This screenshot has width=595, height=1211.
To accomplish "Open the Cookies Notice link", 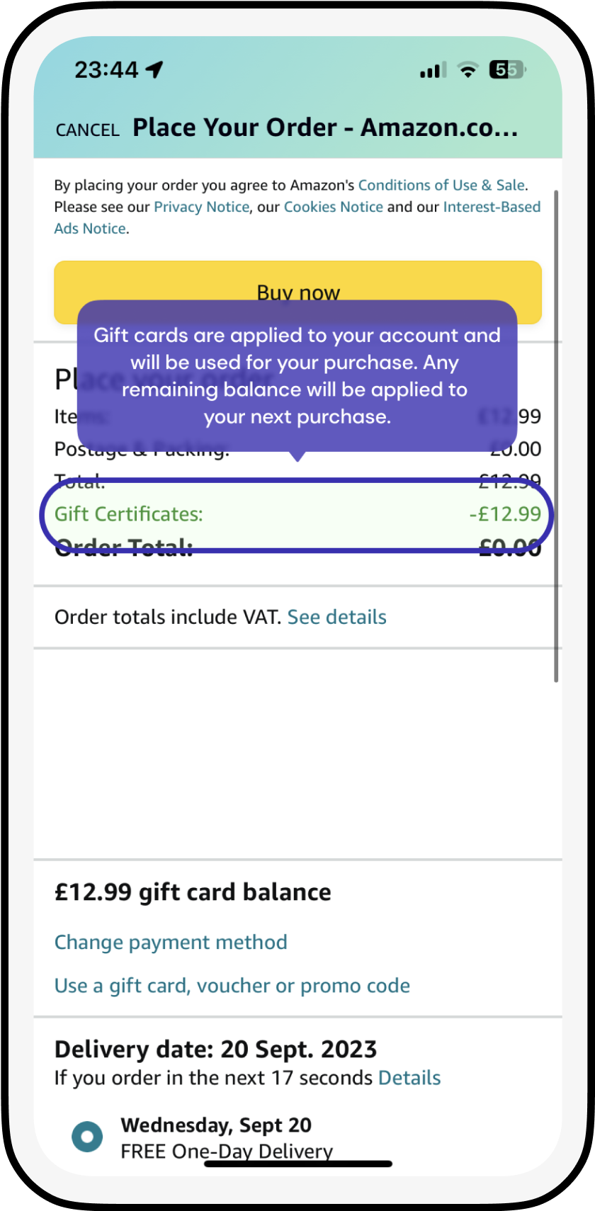I will click(x=334, y=207).
